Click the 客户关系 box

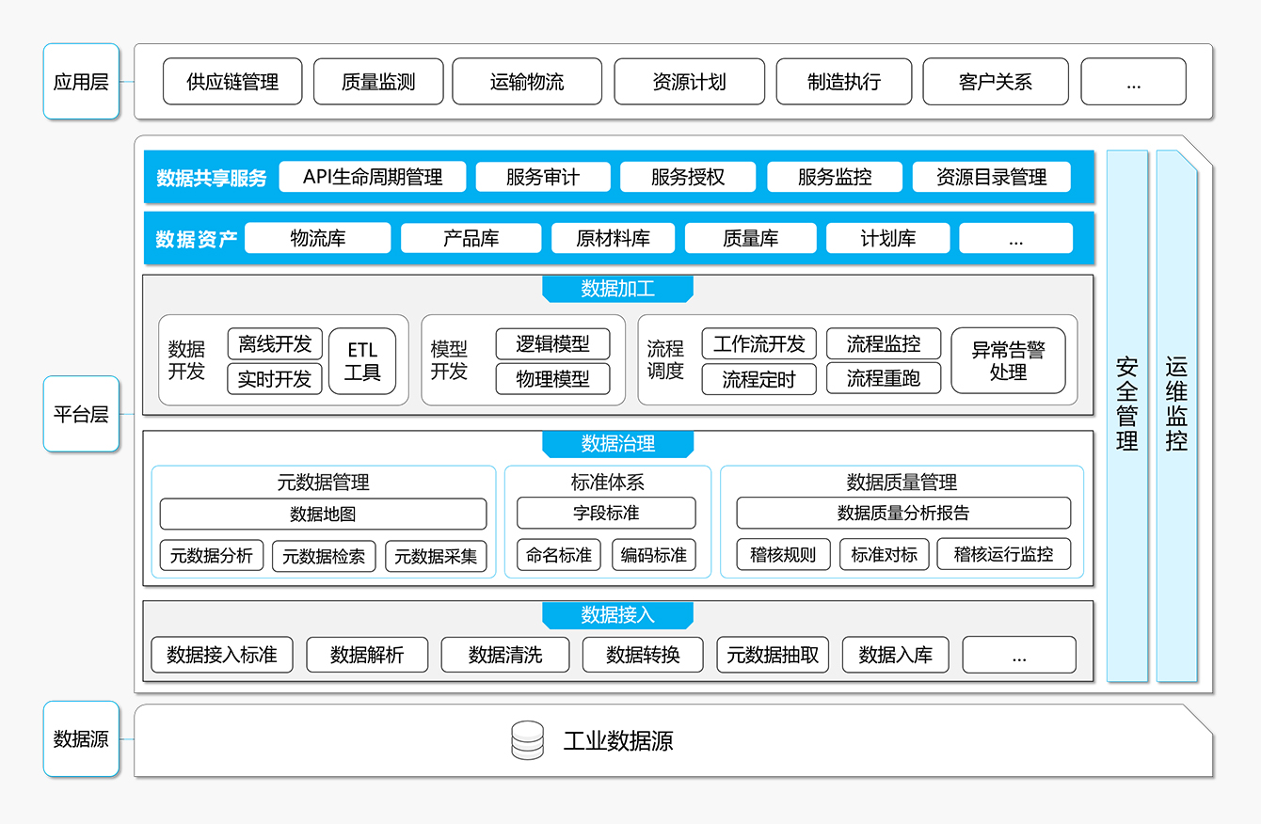[x=995, y=82]
